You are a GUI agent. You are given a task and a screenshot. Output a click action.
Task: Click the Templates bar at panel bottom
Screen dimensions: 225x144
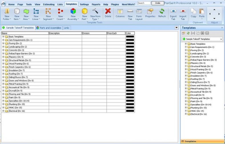pyautogui.click(x=202, y=141)
